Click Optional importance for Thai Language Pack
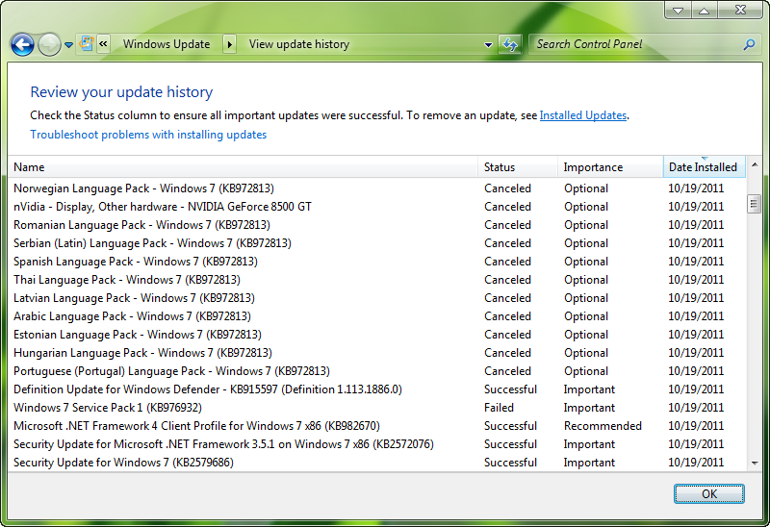Viewport: 770px width, 527px height. point(586,280)
